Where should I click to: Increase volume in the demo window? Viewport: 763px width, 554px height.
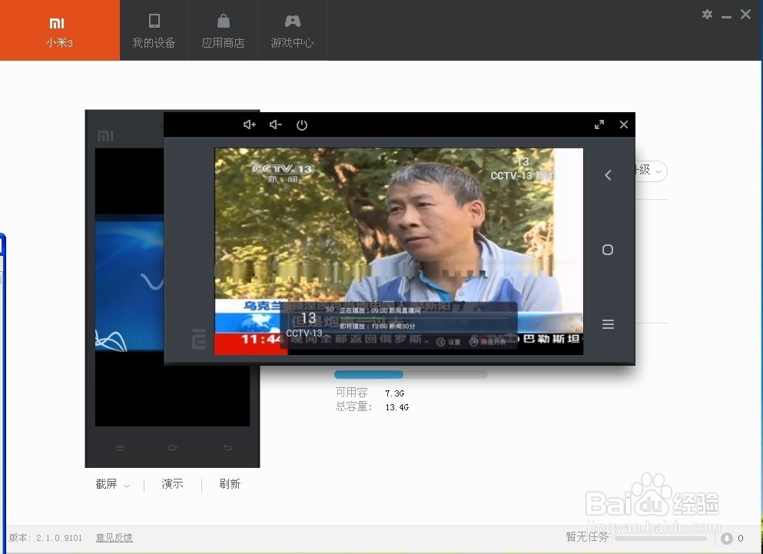pos(250,124)
